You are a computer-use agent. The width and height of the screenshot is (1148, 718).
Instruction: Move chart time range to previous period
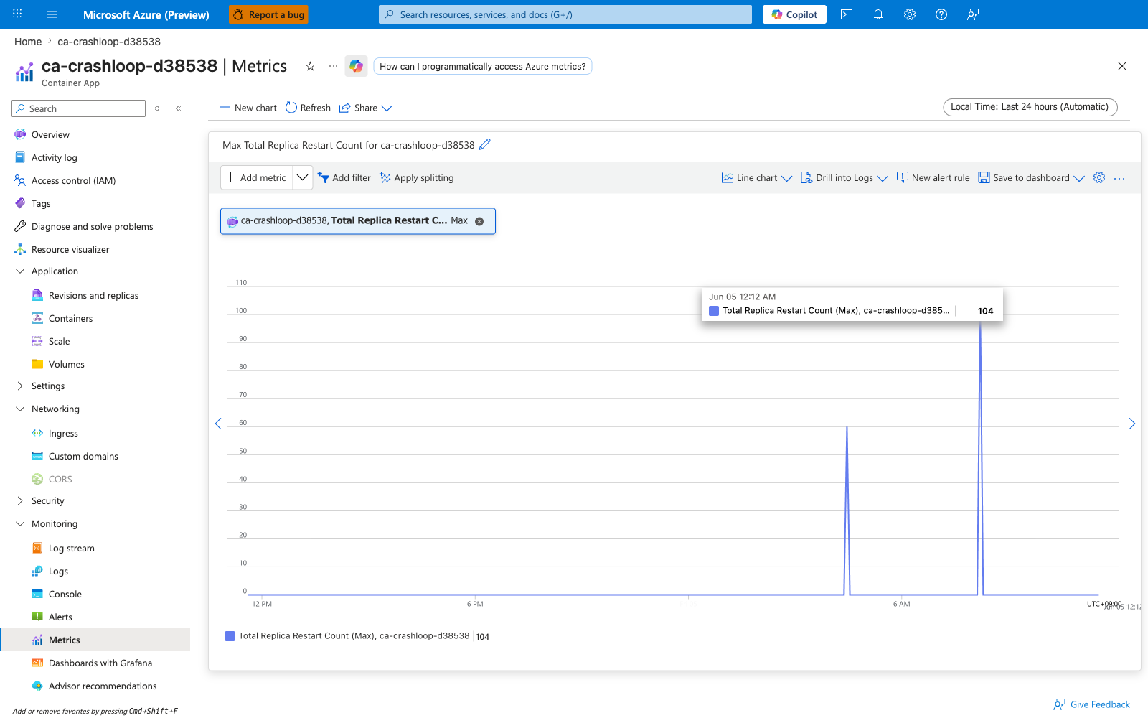pyautogui.click(x=218, y=424)
